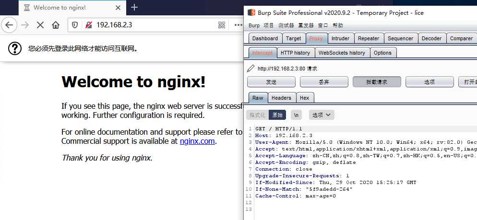This screenshot has width=477, height=220.
Task: Open the 帮助 menu in Burp
Action: pyautogui.click(x=338, y=25)
